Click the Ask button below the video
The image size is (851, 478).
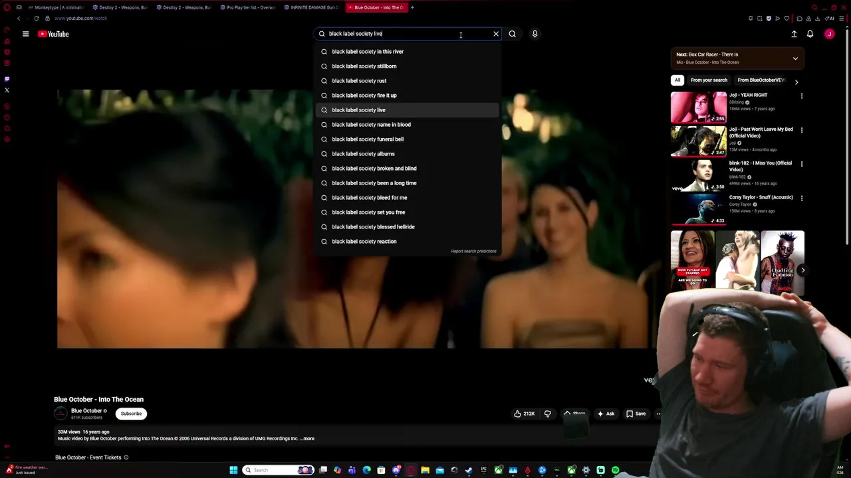click(x=606, y=414)
